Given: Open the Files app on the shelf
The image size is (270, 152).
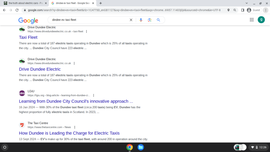Looking at the screenshot, I should pyautogui.click(x=141, y=147).
